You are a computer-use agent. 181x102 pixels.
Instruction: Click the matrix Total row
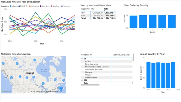[106, 83]
